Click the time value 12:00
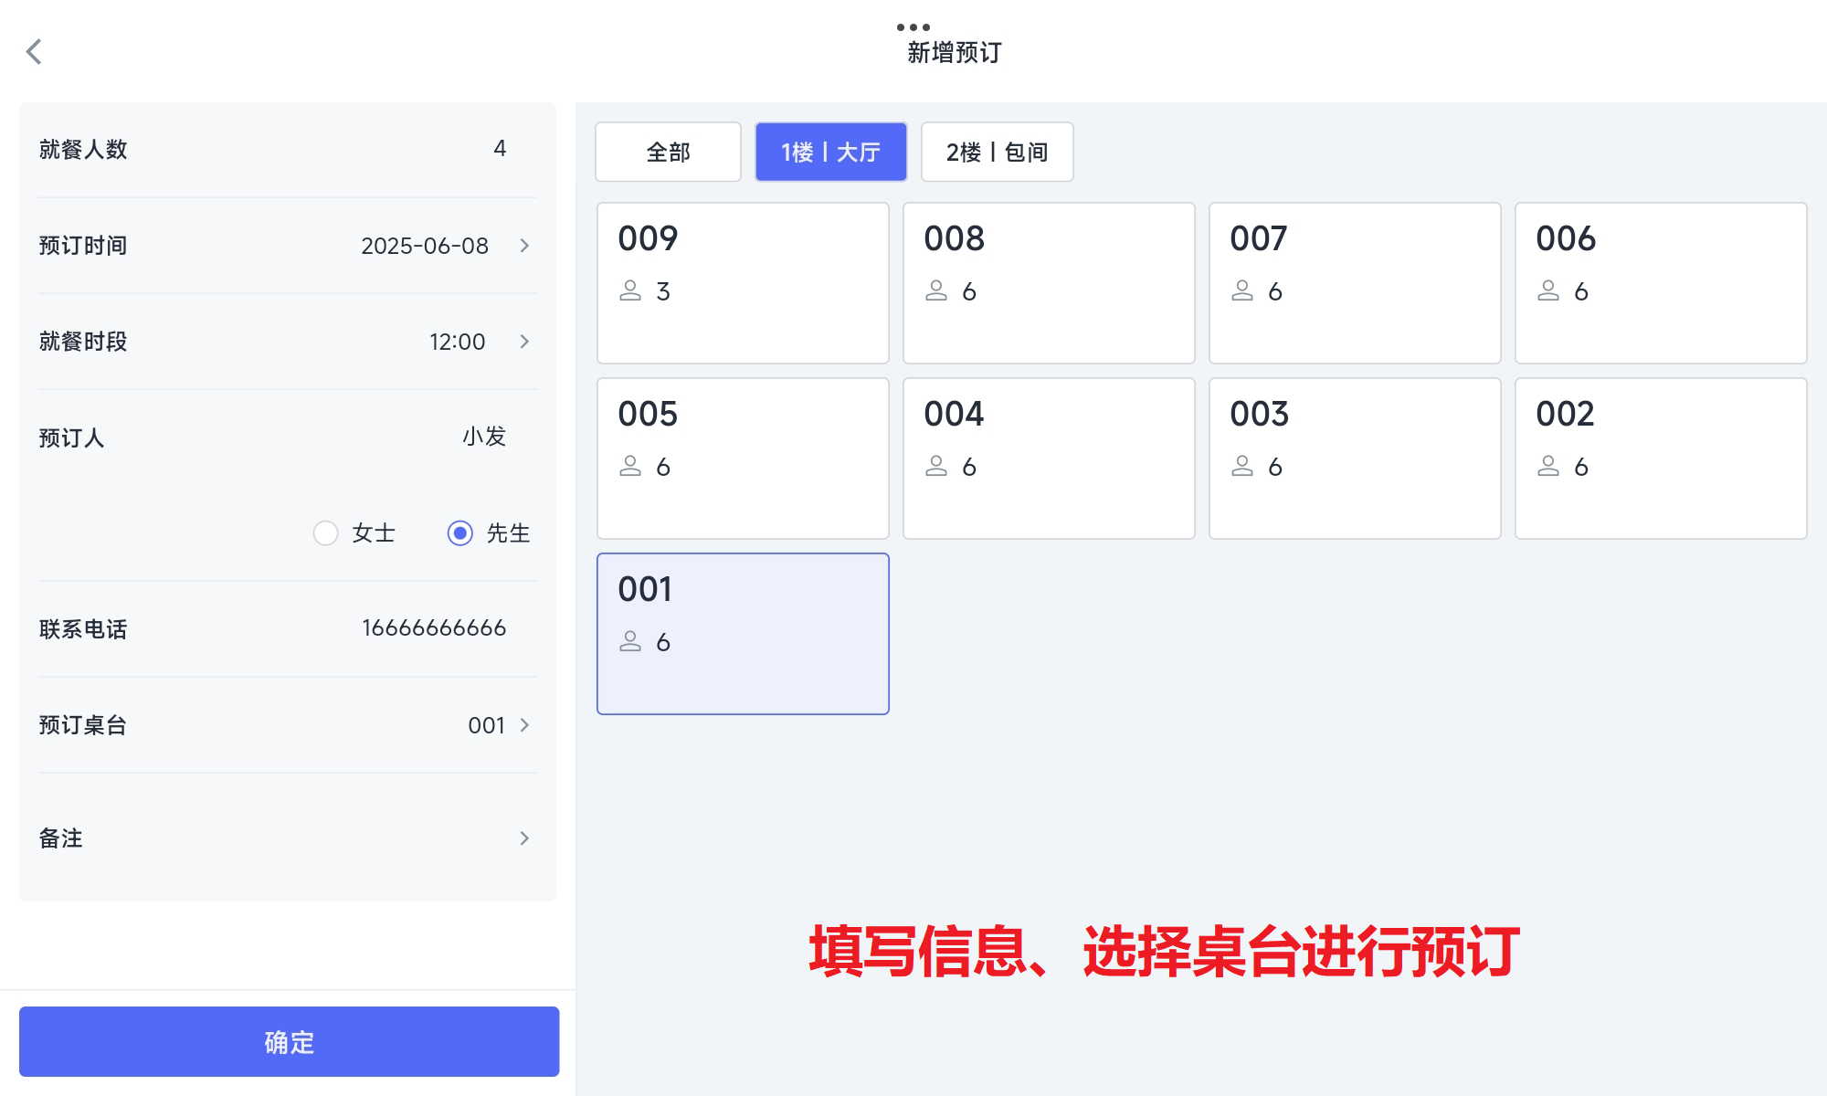Image resolution: width=1827 pixels, height=1096 pixels. (x=458, y=342)
